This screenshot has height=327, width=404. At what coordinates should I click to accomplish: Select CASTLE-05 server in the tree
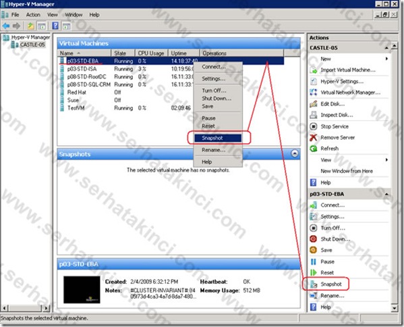(x=32, y=45)
